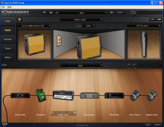Toggle power on the Deity Lead label

(52, 113)
